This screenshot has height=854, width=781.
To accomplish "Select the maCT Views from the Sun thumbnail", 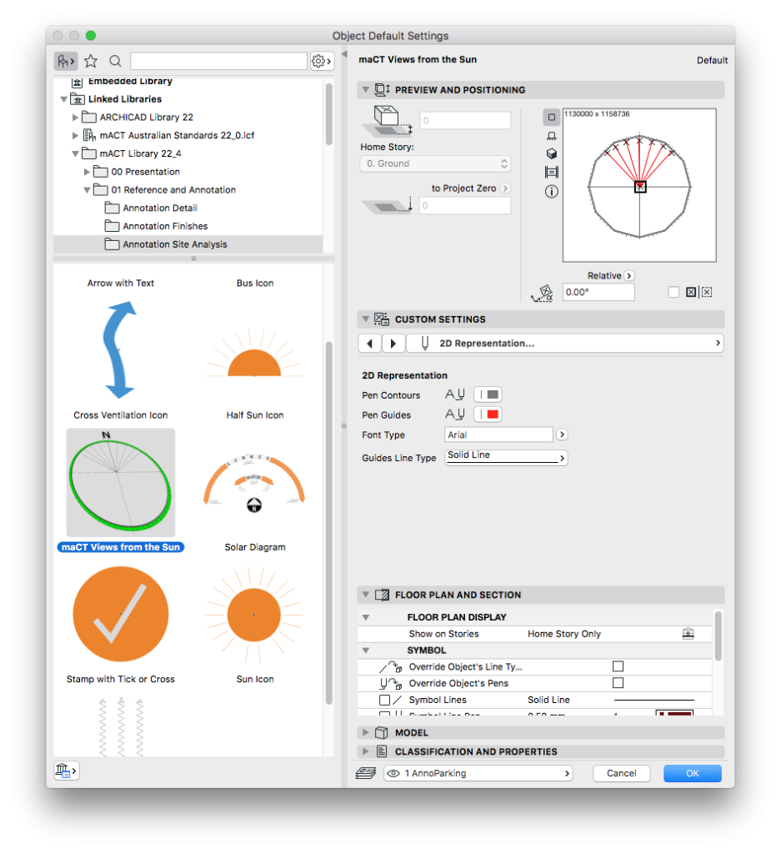I will click(120, 483).
